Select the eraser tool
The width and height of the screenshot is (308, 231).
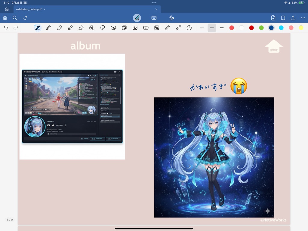(59, 28)
